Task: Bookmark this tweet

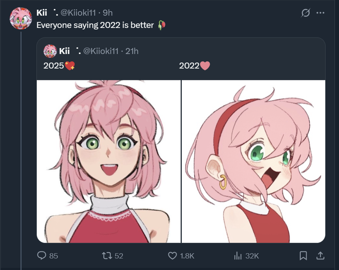Action: [x=303, y=255]
